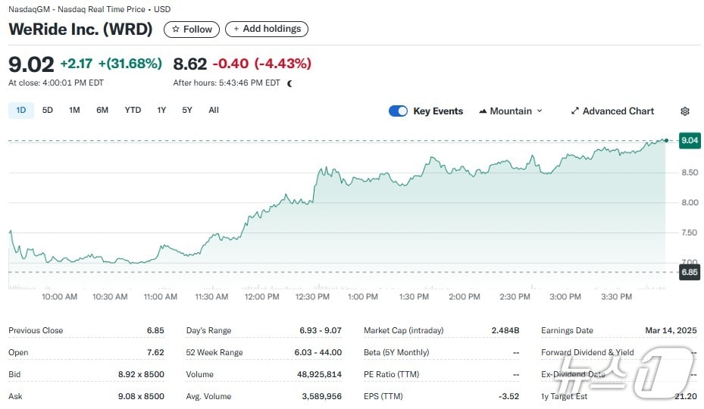Switch chart to YTD range
The image size is (704, 409).
(133, 111)
